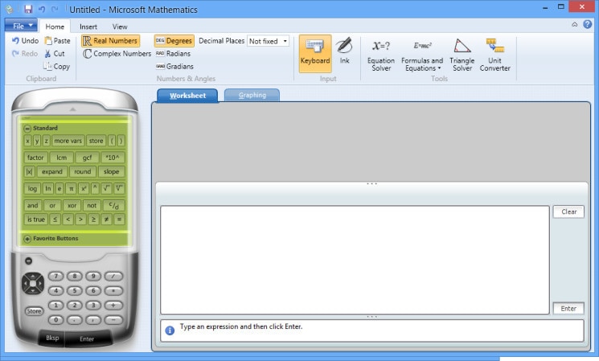Click the less-than-or-equal key

pyautogui.click(x=55, y=219)
